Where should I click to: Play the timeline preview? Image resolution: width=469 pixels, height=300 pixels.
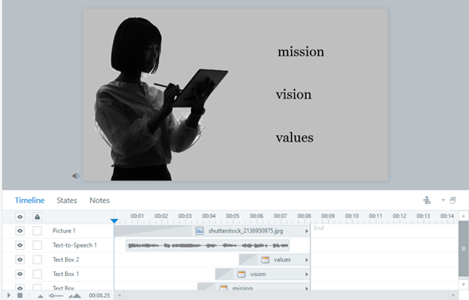pyautogui.click(x=9, y=295)
